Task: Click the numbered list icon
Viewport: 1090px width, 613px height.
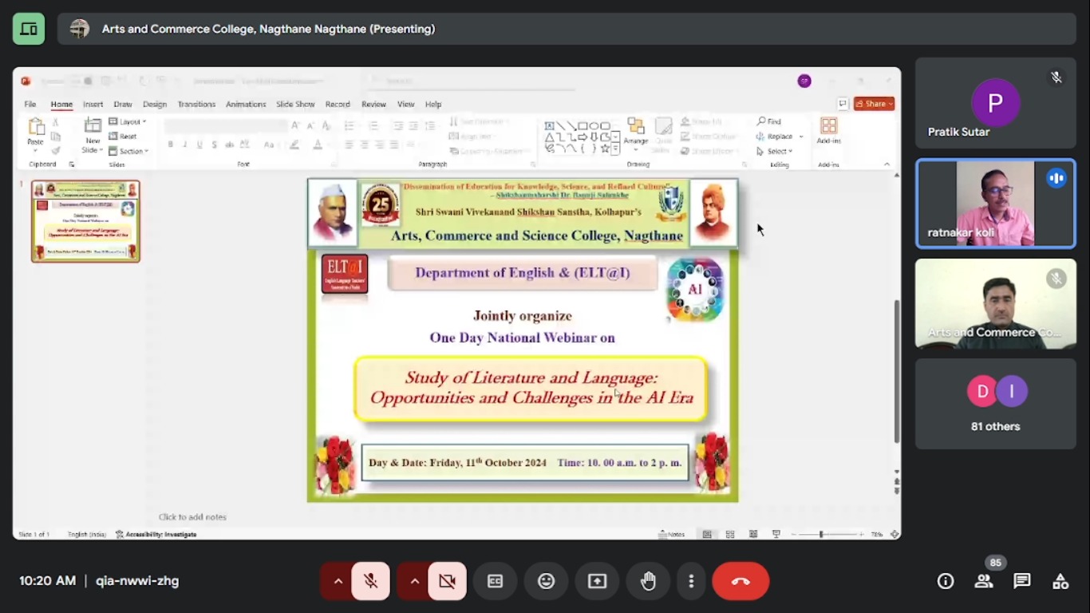Action: click(x=373, y=125)
